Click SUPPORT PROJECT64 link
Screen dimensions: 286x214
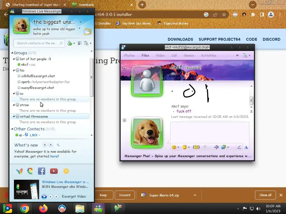click(x=220, y=39)
